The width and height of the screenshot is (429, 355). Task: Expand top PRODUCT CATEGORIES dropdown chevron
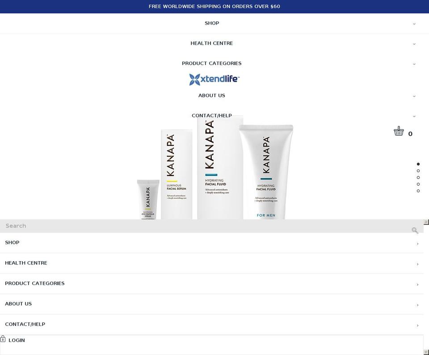coord(414,64)
